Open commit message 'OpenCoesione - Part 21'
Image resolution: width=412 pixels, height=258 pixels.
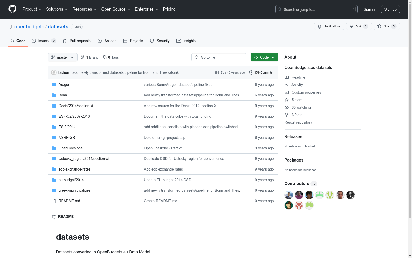(x=163, y=148)
